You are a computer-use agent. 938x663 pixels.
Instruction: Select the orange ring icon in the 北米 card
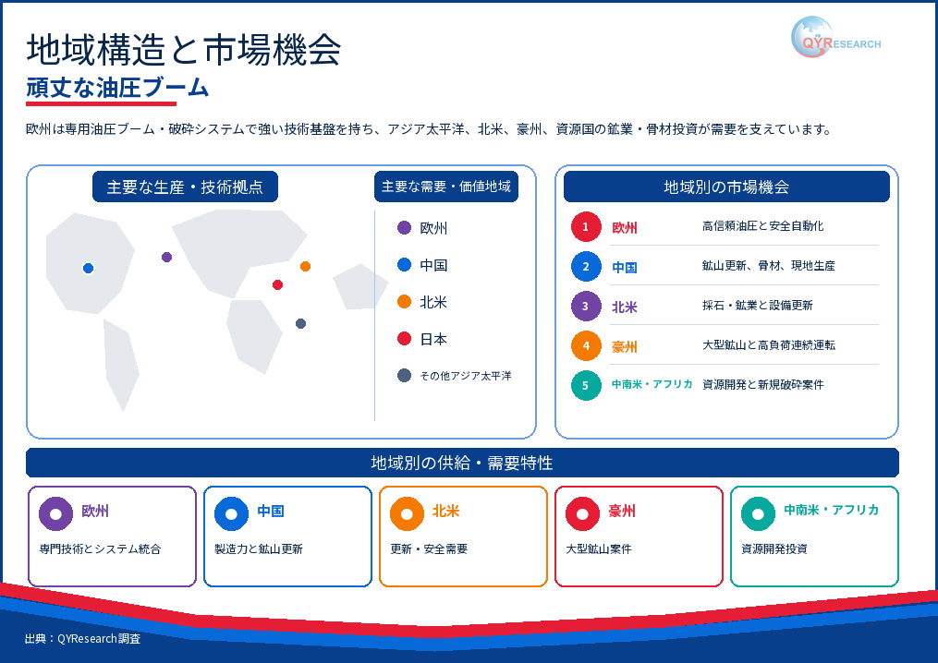(407, 513)
